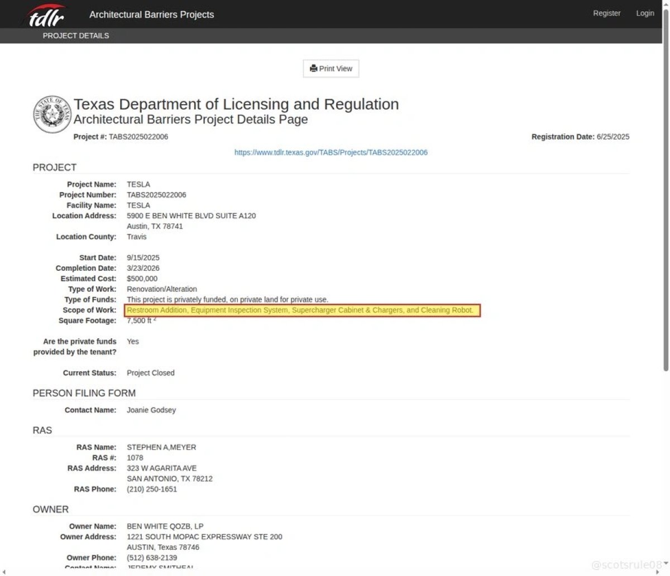
Task: Click the TDLR logo in header
Action: [x=46, y=16]
